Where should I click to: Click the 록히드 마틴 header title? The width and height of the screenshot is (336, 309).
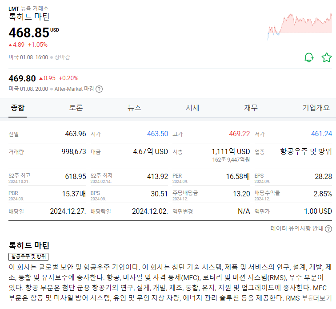tap(29, 17)
